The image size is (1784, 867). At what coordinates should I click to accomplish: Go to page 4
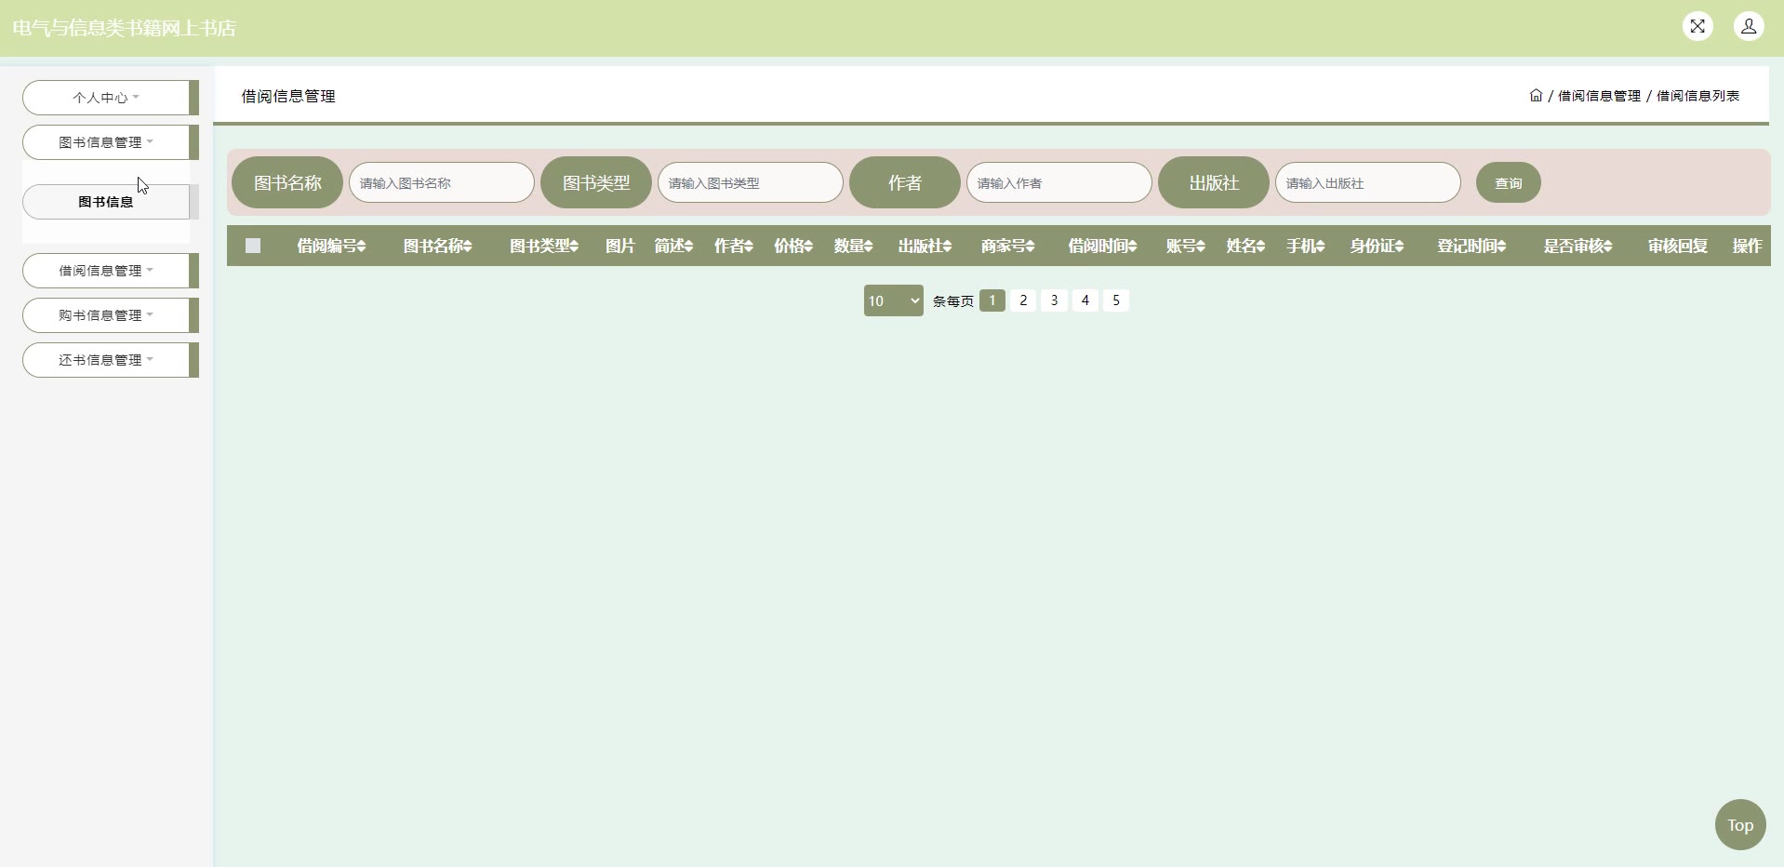(x=1085, y=300)
